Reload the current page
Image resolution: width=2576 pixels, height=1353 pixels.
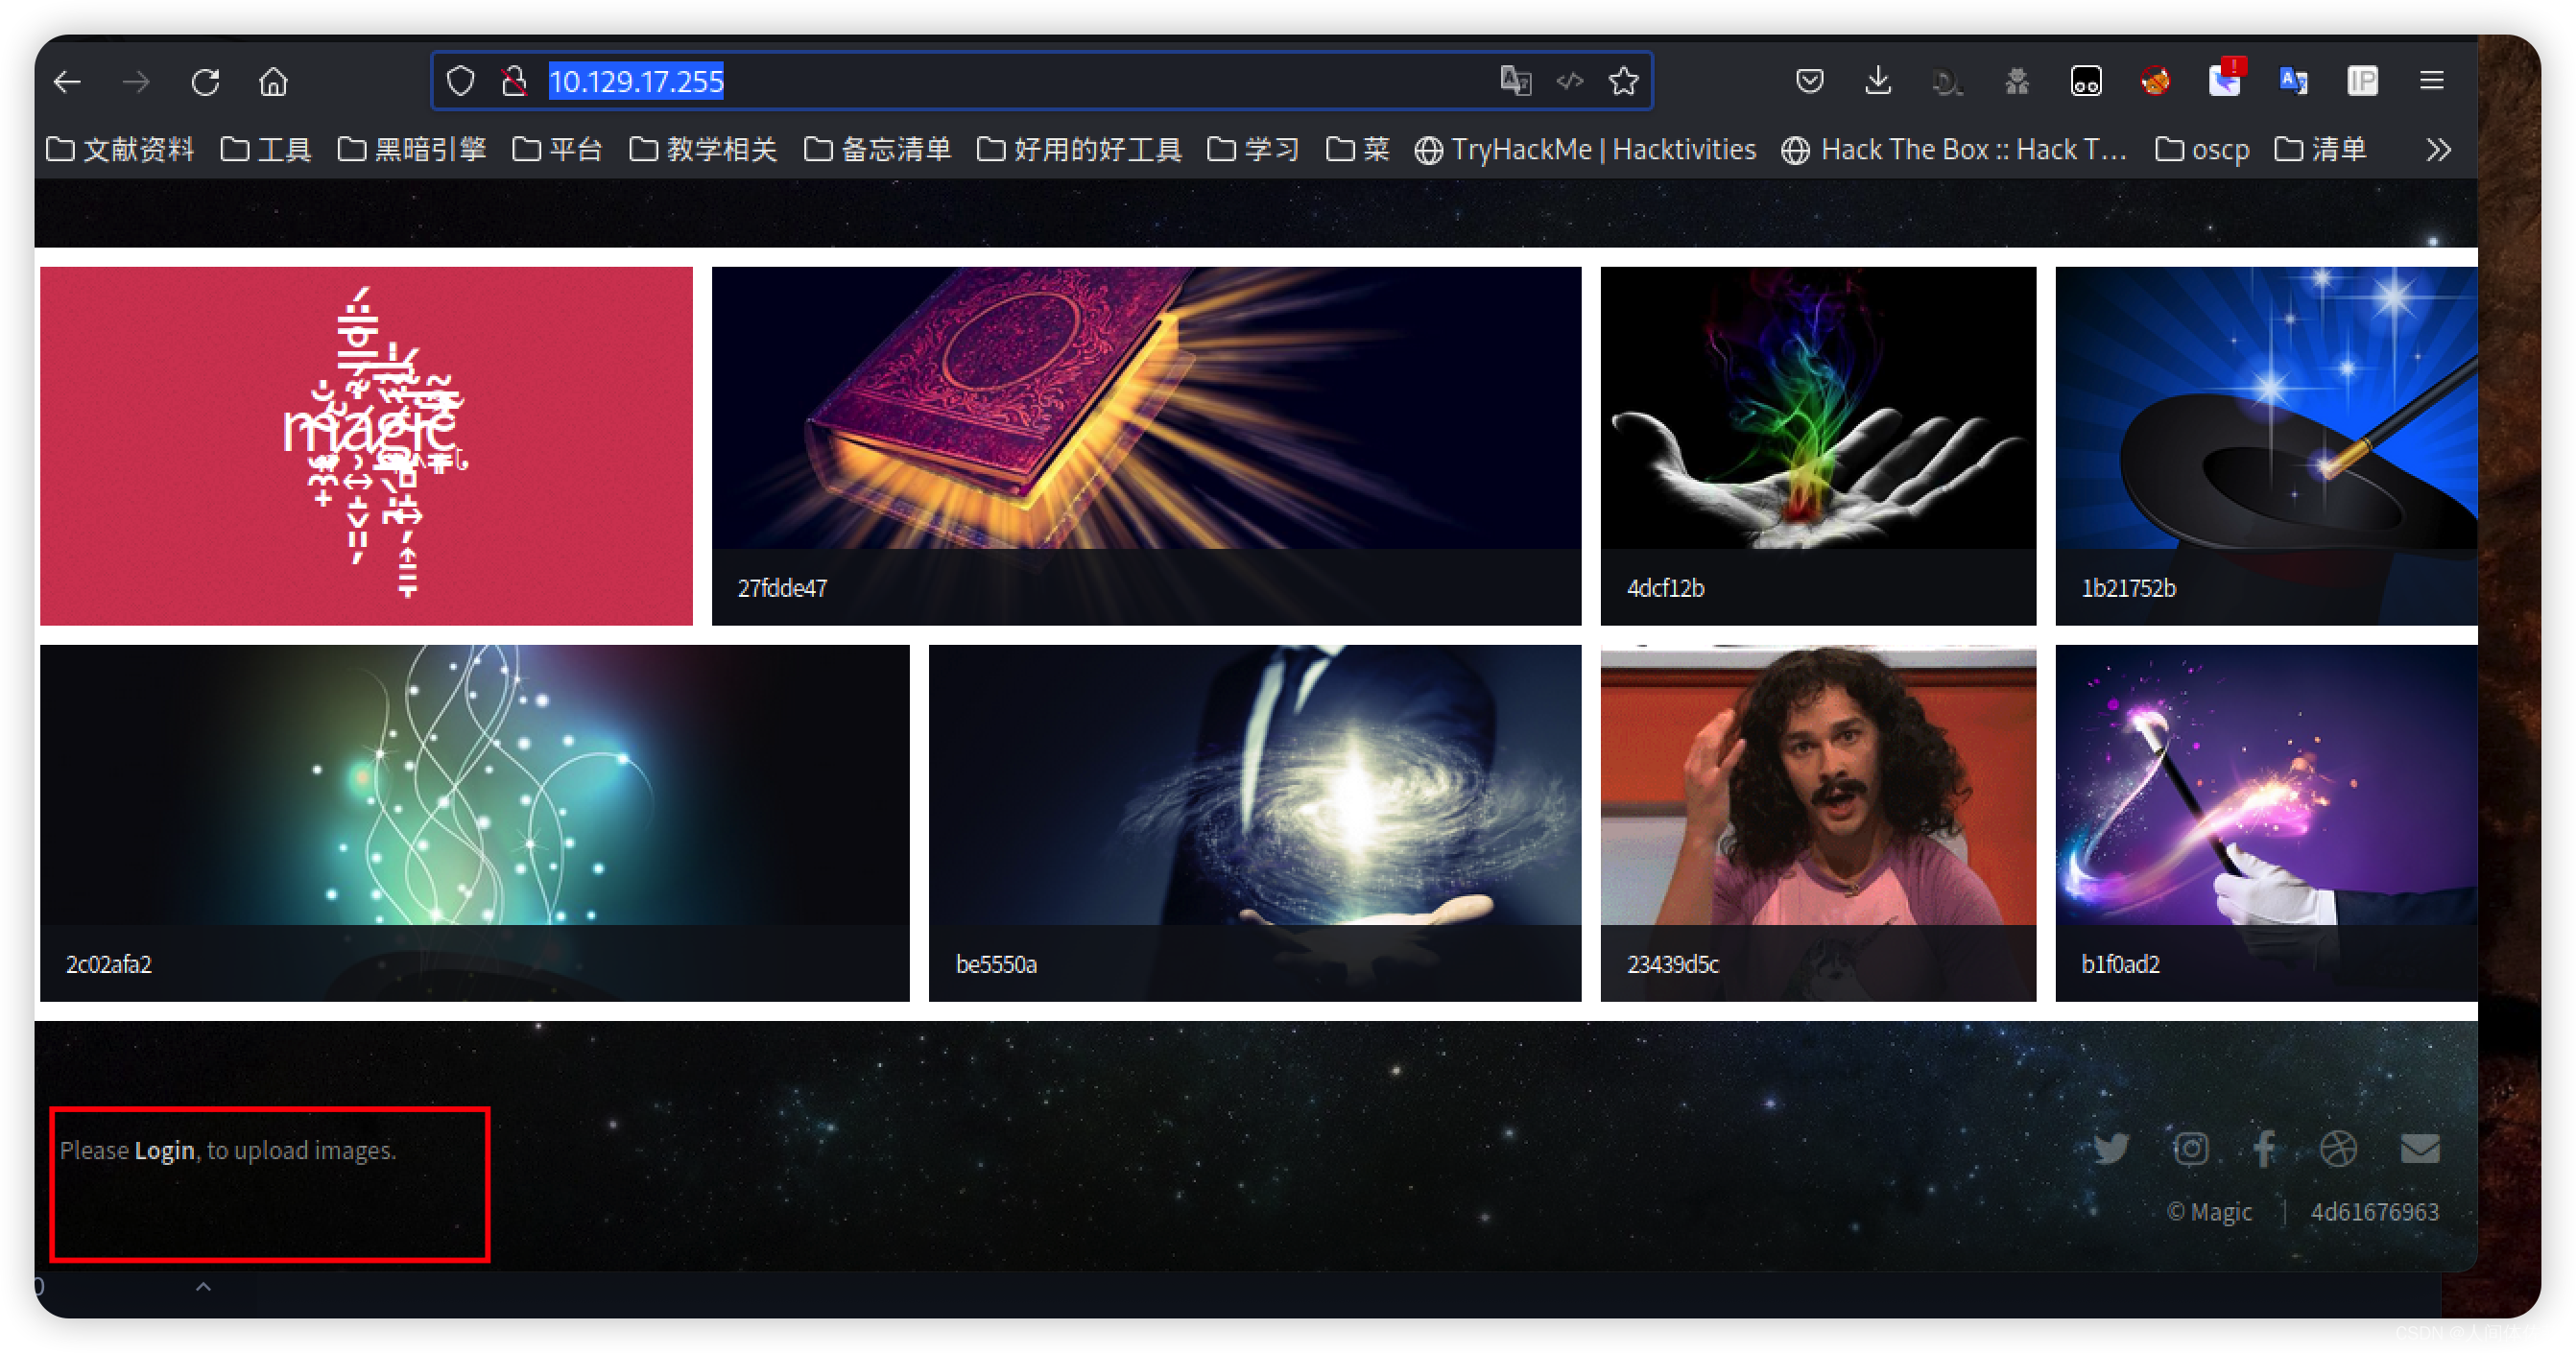(x=205, y=81)
